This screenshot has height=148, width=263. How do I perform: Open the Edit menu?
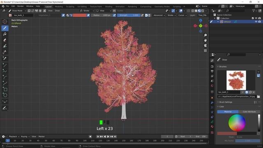(13, 6)
